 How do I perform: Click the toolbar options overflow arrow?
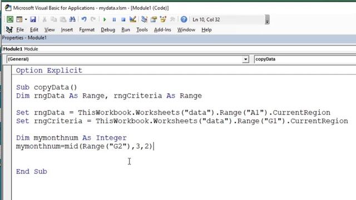coord(267,19)
